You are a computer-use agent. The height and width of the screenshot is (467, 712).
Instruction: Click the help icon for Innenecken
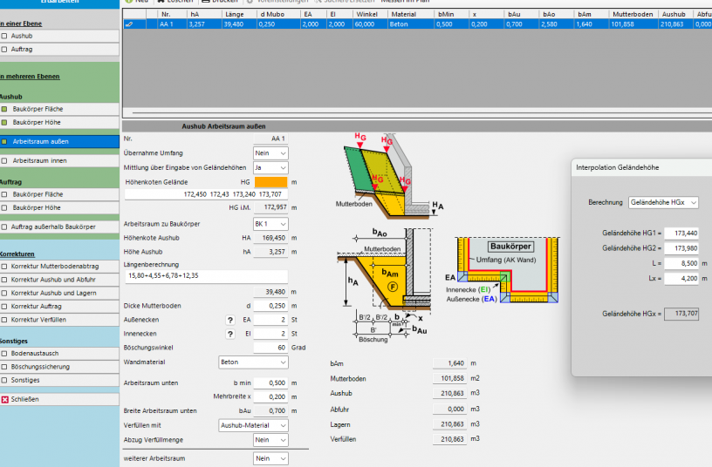pyautogui.click(x=230, y=334)
